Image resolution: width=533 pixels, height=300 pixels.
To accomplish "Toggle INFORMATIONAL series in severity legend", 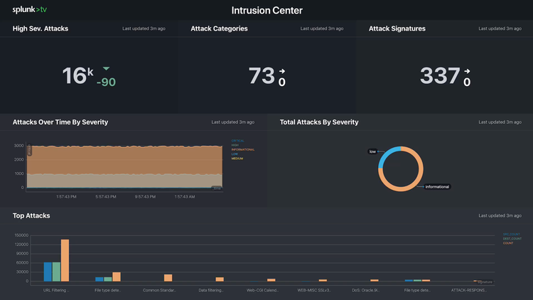I will point(243,149).
